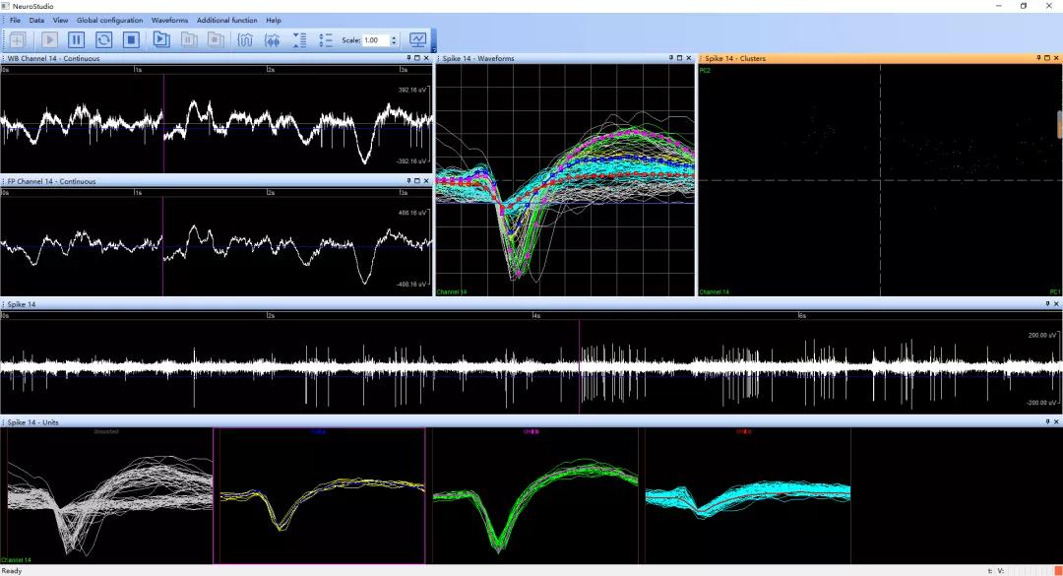
Task: Pin the Spike 14 Units panel
Action: [x=1047, y=422]
